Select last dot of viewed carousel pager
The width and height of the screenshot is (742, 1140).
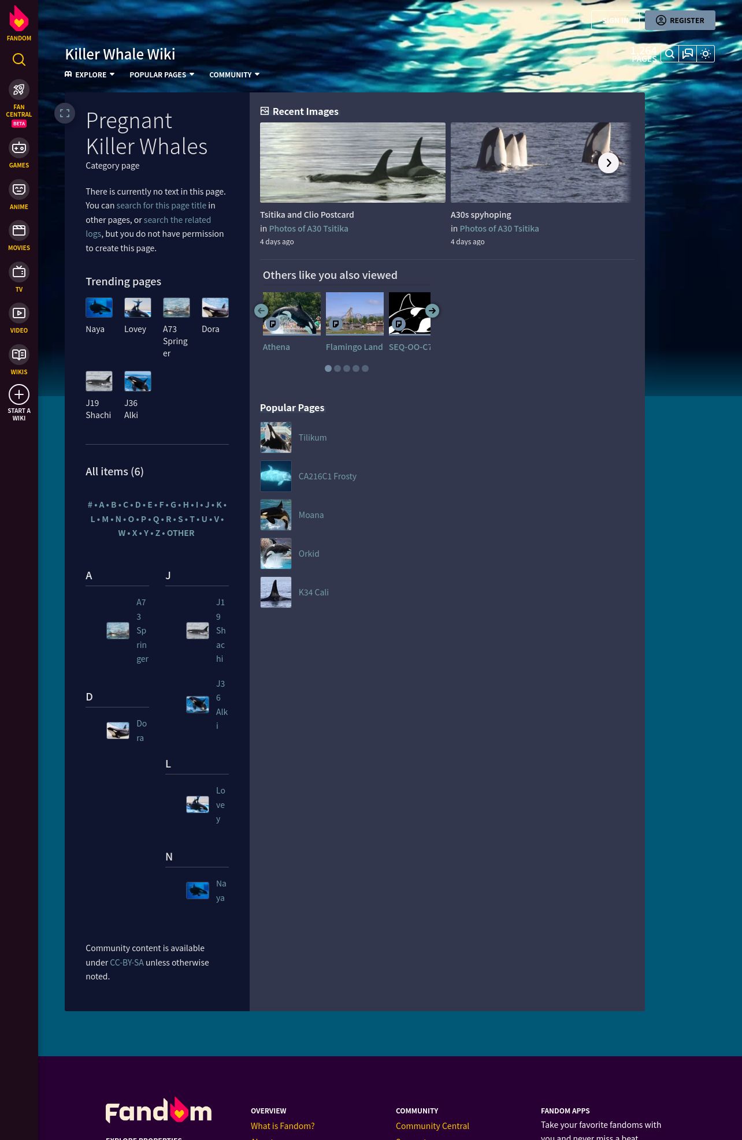365,368
